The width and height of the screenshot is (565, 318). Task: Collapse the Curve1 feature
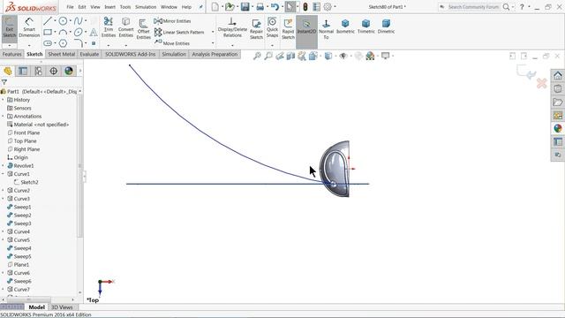click(4, 174)
